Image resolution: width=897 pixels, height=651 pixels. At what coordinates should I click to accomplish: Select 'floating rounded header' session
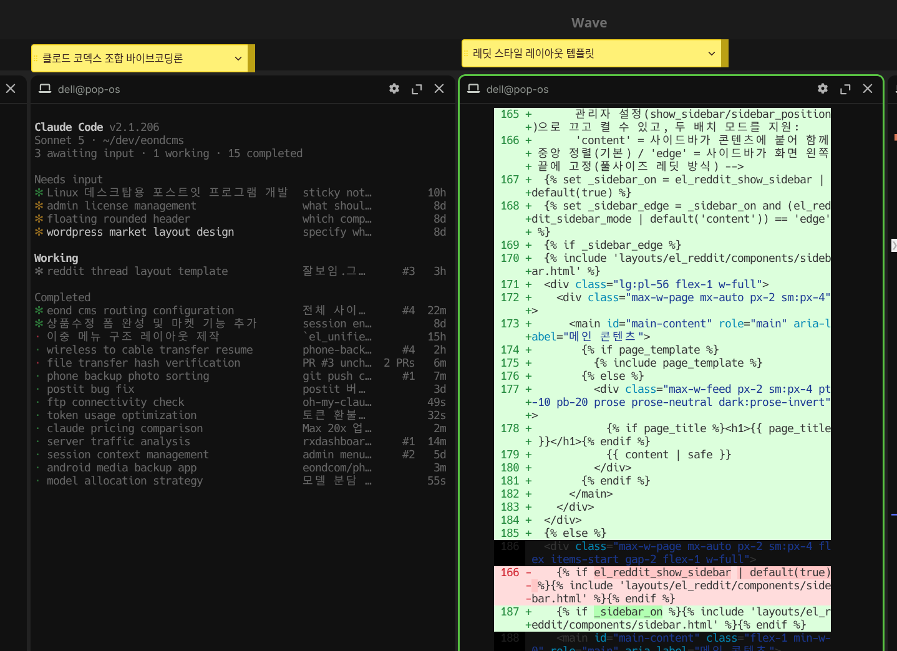click(240, 219)
